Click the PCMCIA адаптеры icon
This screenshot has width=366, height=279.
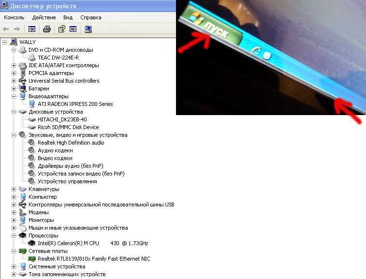pyautogui.click(x=23, y=73)
